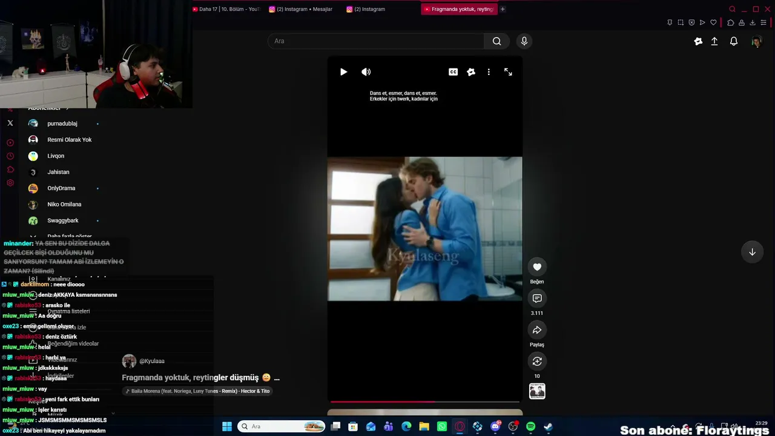
Task: Open Opera sidebar settings gear
Action: point(10,183)
